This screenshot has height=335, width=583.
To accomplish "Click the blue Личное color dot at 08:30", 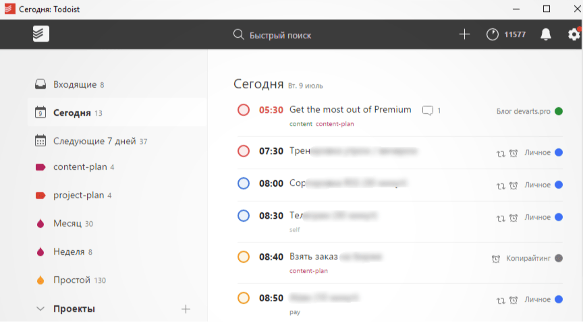I will pyautogui.click(x=559, y=218).
